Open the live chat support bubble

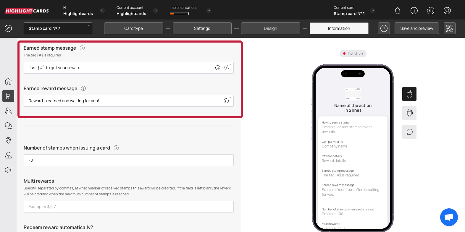(x=449, y=217)
